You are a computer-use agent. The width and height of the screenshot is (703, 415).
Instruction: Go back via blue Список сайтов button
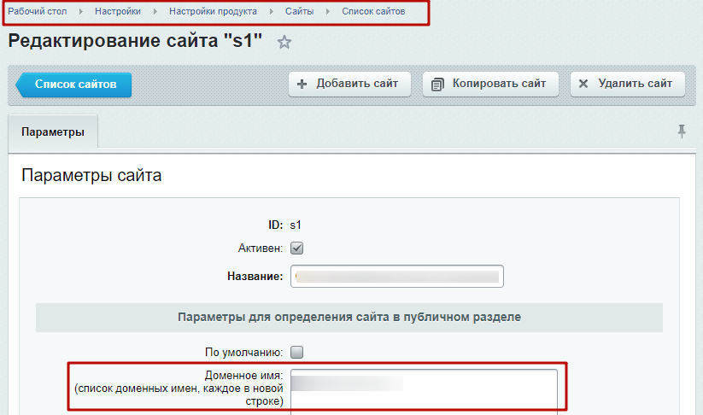tap(74, 85)
